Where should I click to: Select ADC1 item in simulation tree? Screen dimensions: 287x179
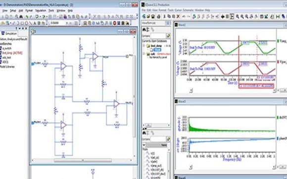click(x=5, y=62)
